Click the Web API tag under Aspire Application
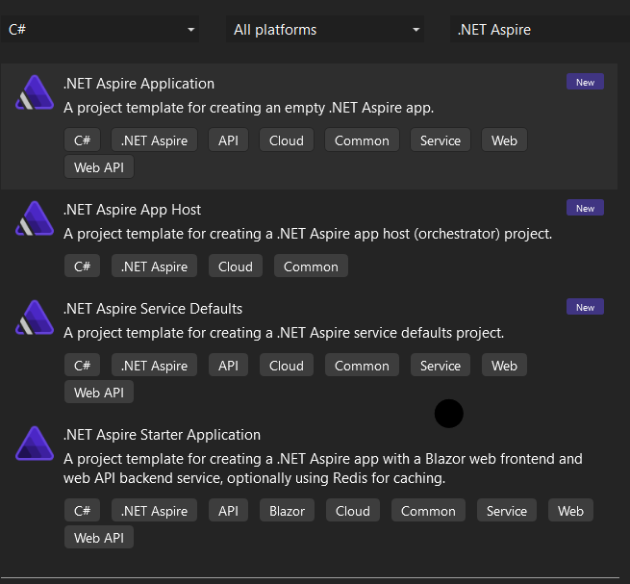This screenshot has width=630, height=584. click(x=98, y=167)
